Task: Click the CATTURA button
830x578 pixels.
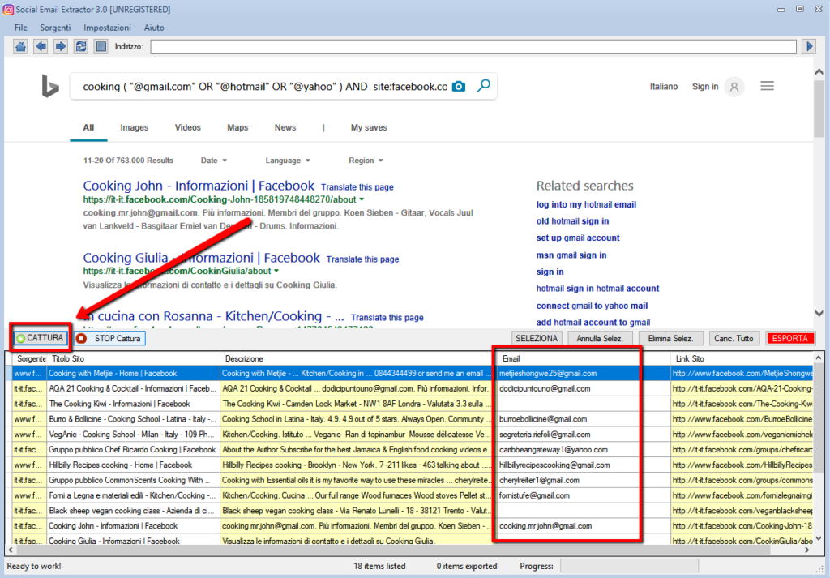Action: click(41, 338)
